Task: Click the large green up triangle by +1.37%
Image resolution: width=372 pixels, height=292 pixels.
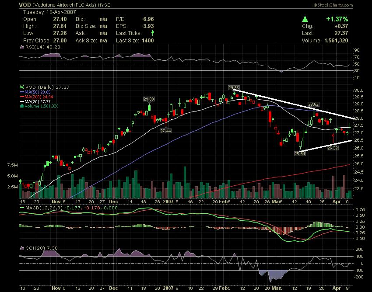Action: point(305,19)
